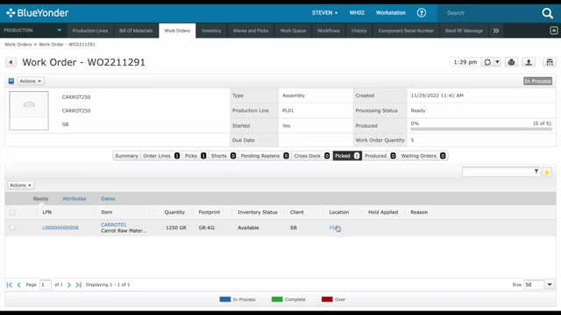Open the Bill Of Materials tab
Screen dimensions: 561x315
click(x=136, y=31)
